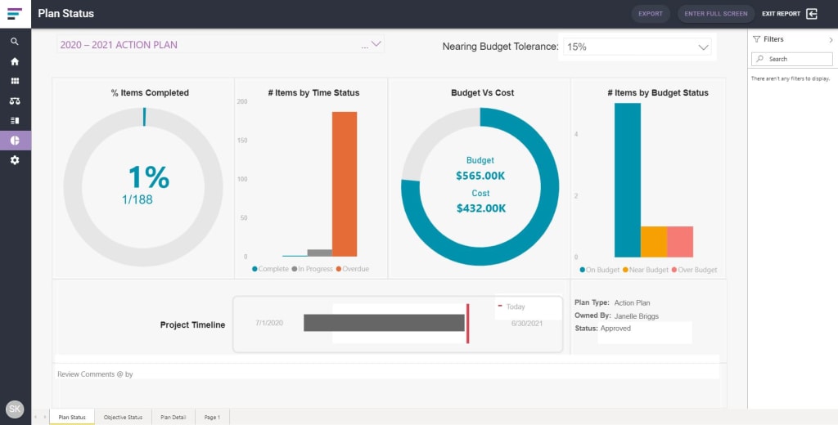The image size is (838, 425).
Task: Click the orange Near Budget bar
Action: click(654, 242)
